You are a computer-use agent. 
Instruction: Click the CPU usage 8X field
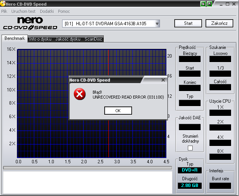[x=220, y=157]
